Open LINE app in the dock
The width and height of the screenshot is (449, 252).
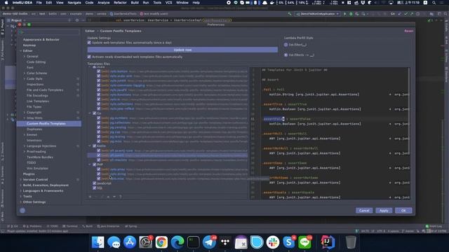tap(304, 242)
